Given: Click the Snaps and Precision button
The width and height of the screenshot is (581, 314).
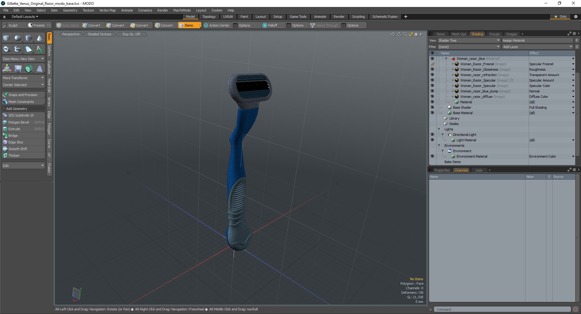Looking at the screenshot, I should pos(23,95).
